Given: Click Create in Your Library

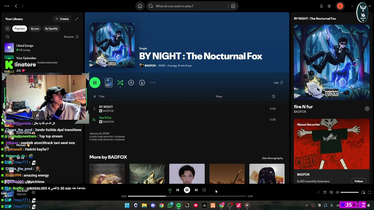Looking at the screenshot, I should (x=62, y=19).
